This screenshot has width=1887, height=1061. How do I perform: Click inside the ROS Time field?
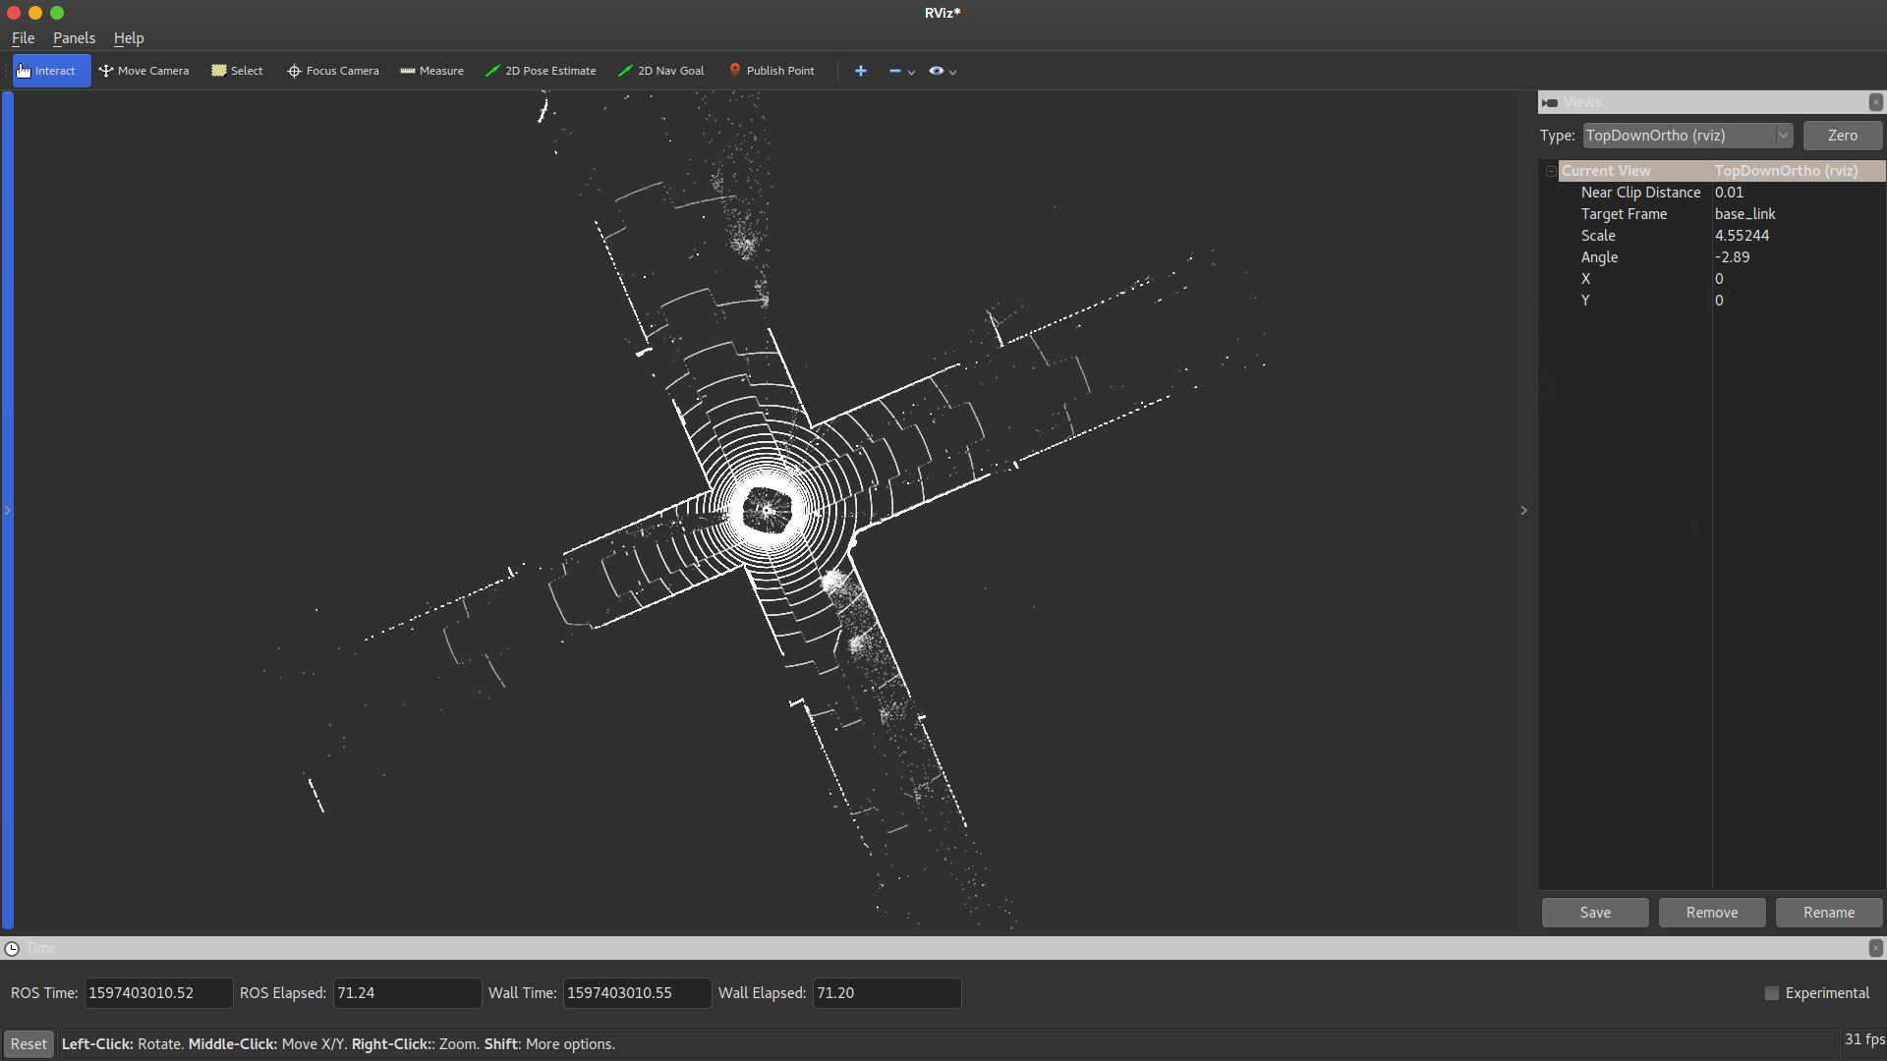pyautogui.click(x=157, y=993)
